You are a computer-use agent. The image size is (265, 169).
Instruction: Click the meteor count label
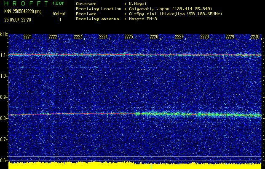(x=59, y=14)
